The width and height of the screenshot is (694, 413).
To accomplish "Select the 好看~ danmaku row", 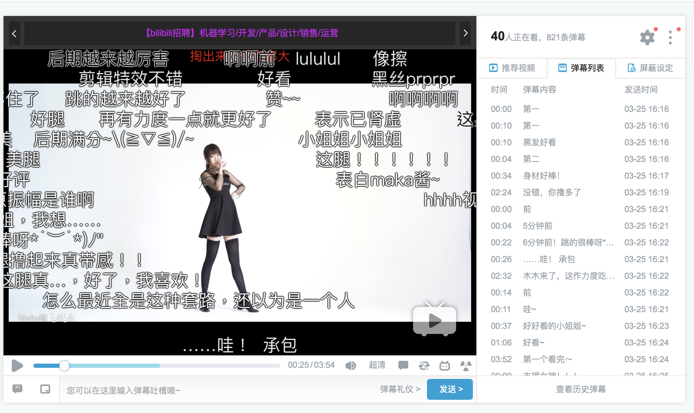I will (x=581, y=342).
